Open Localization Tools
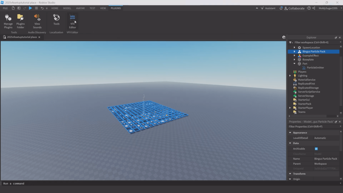343x193 pixels. [56, 20]
